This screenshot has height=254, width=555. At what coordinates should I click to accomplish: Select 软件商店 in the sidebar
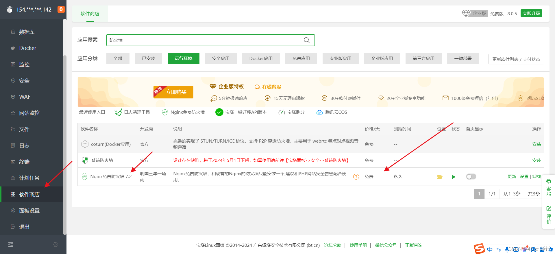[x=32, y=194]
